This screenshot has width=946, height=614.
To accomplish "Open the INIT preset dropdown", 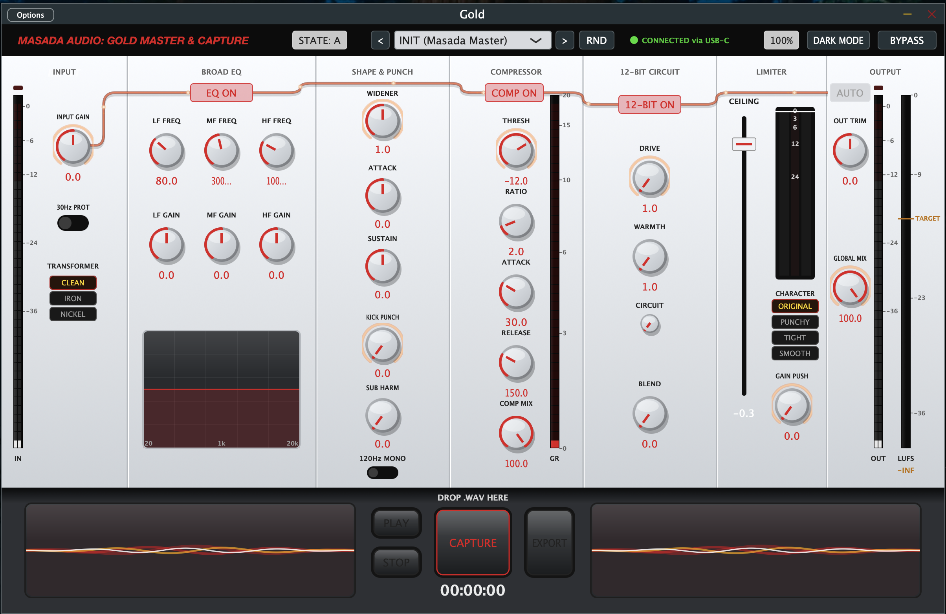I will pyautogui.click(x=472, y=40).
